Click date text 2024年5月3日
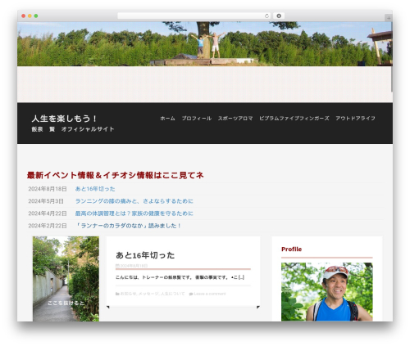Viewport: 410px width, 346px height. pyautogui.click(x=46, y=201)
